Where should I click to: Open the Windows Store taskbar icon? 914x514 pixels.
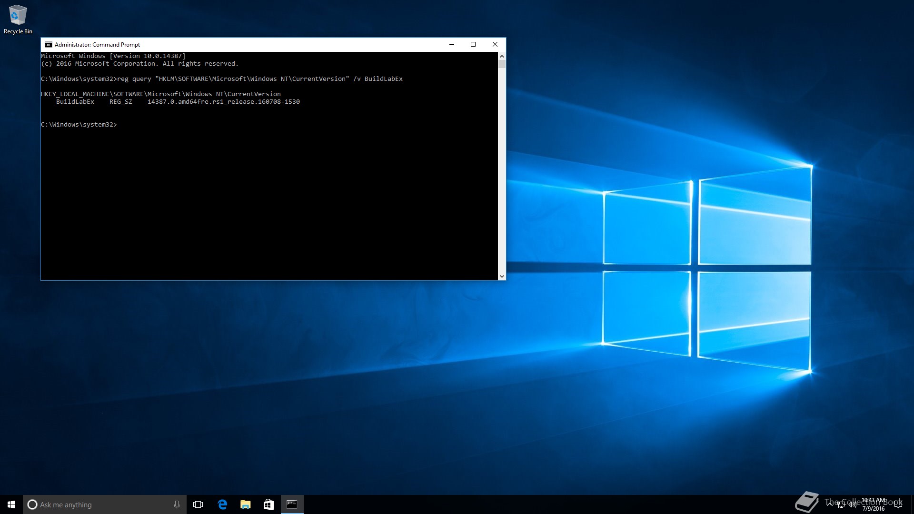point(268,504)
